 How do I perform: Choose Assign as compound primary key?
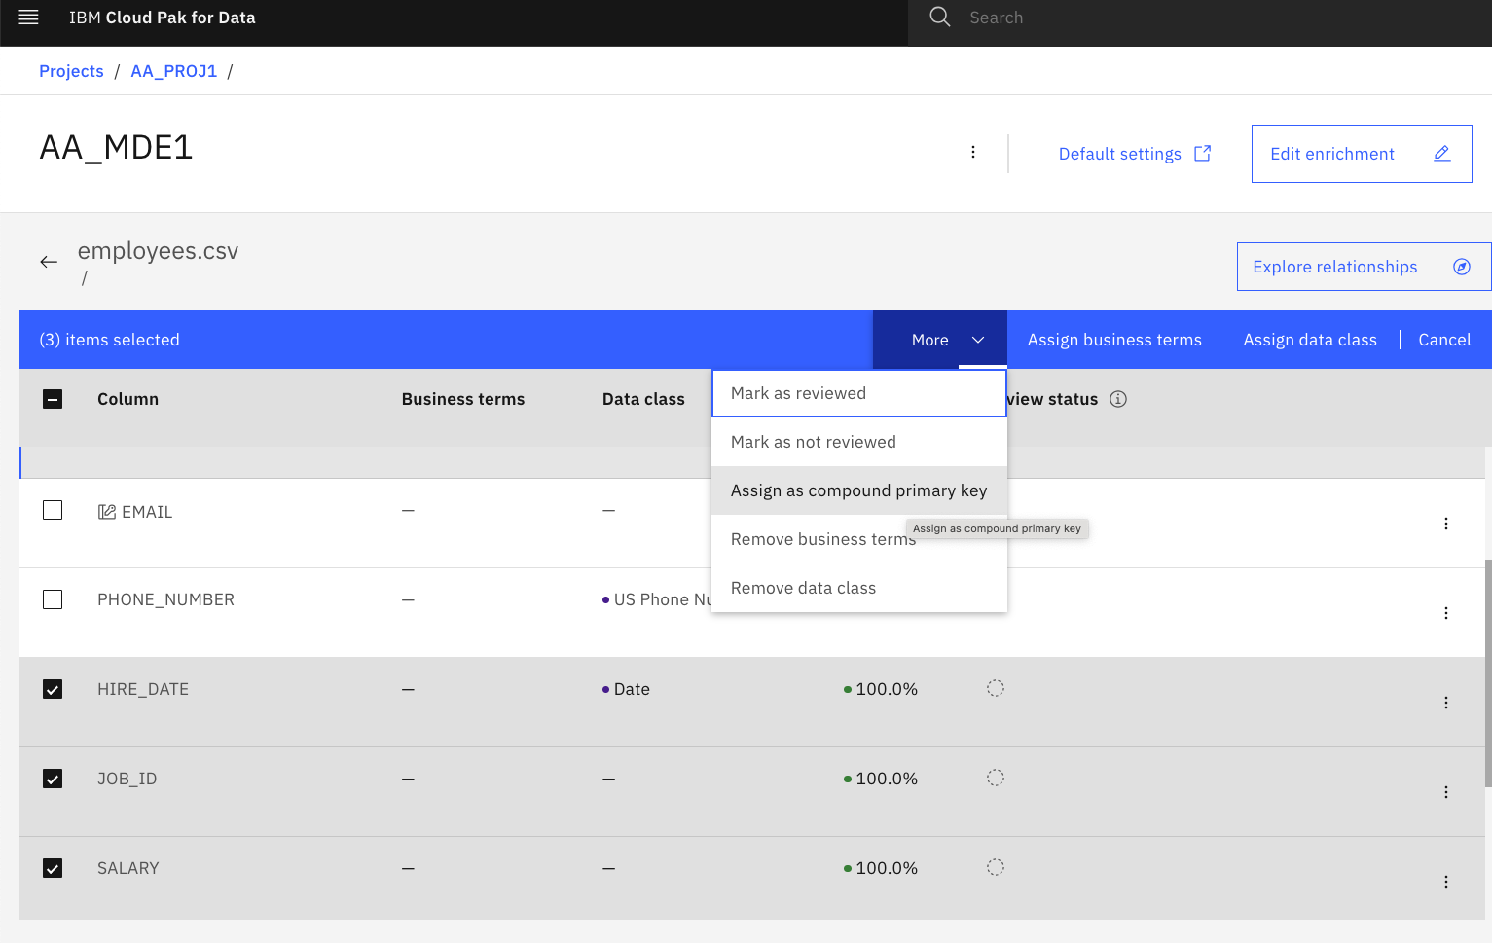coord(858,490)
